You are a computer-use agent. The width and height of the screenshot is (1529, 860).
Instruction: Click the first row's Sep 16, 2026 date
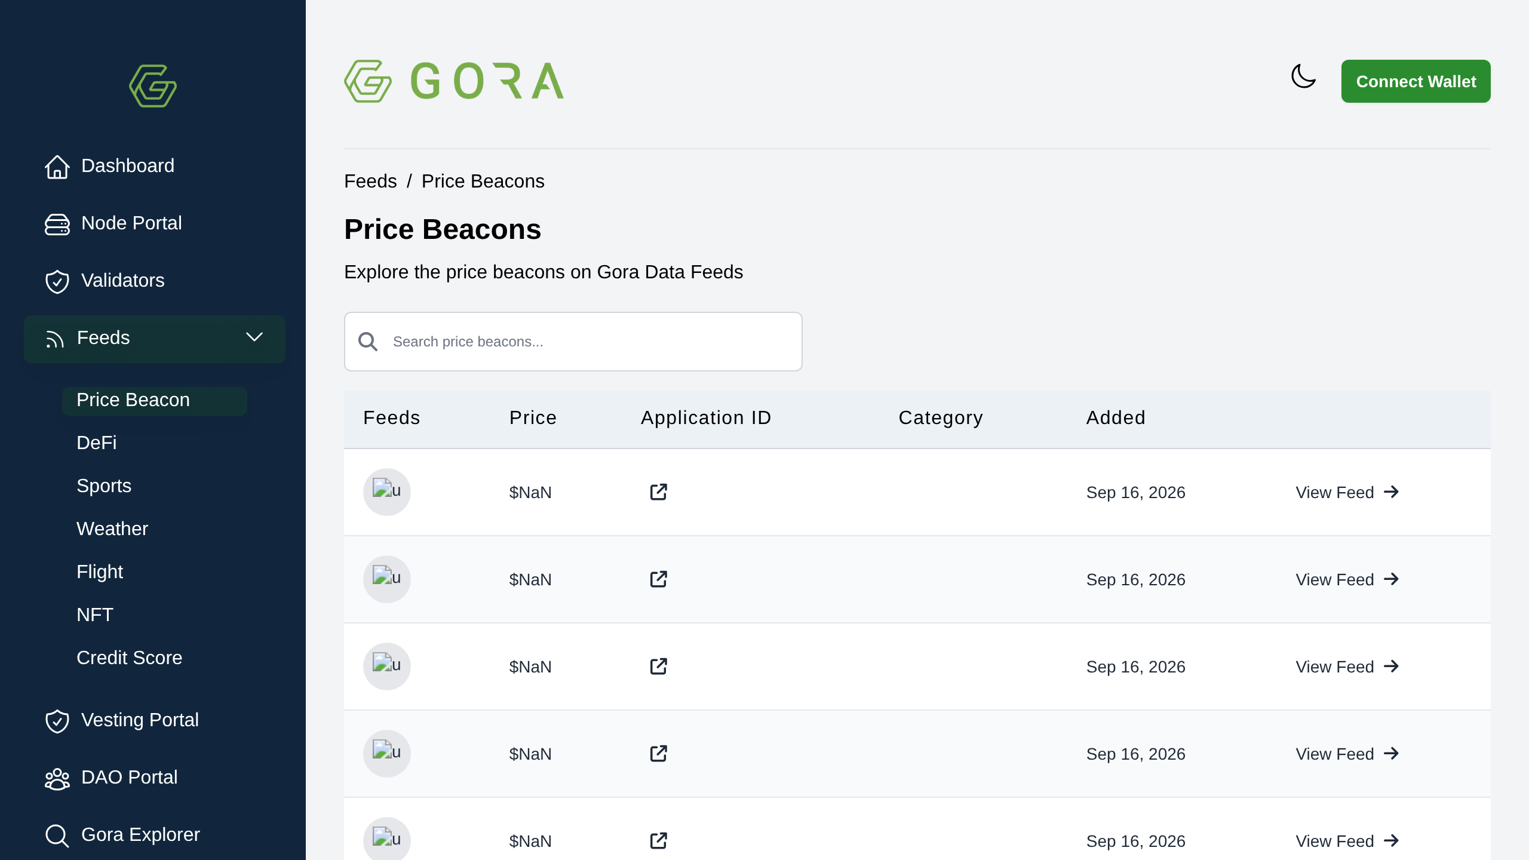tap(1135, 492)
